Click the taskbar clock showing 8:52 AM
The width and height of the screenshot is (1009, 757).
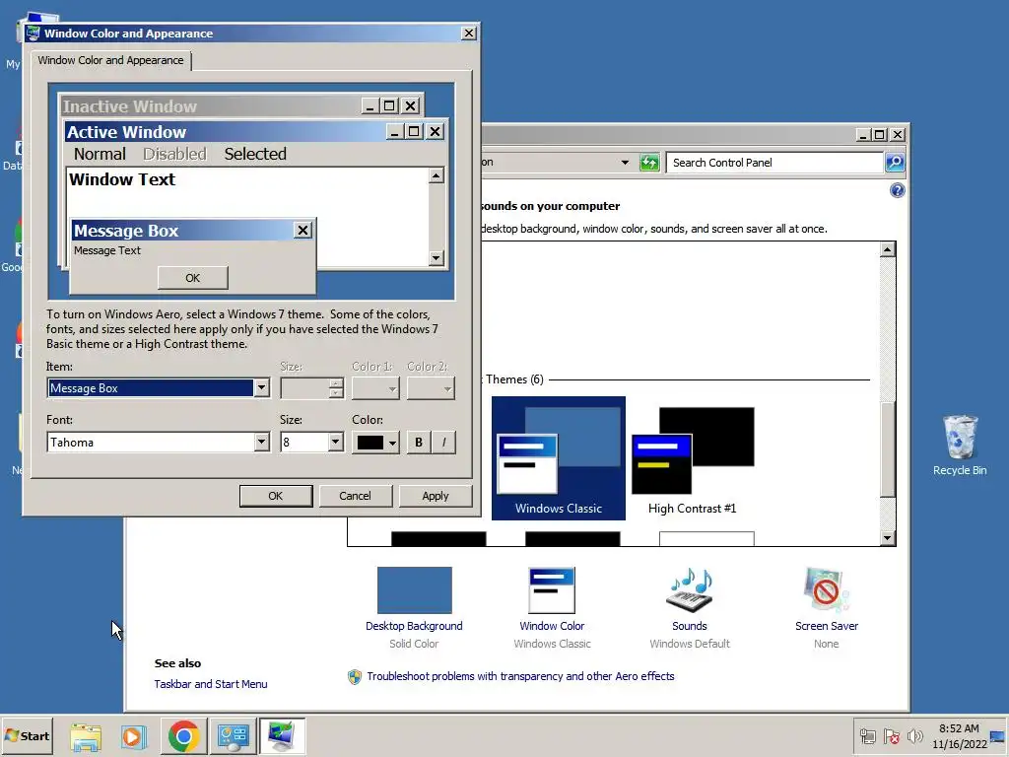tap(960, 735)
